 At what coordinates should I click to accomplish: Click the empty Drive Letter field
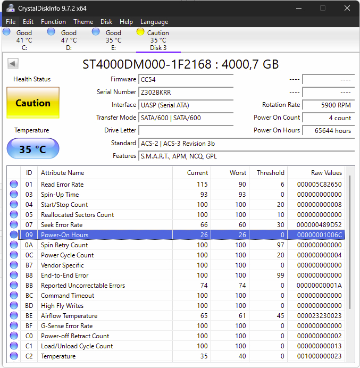pyautogui.click(x=186, y=130)
